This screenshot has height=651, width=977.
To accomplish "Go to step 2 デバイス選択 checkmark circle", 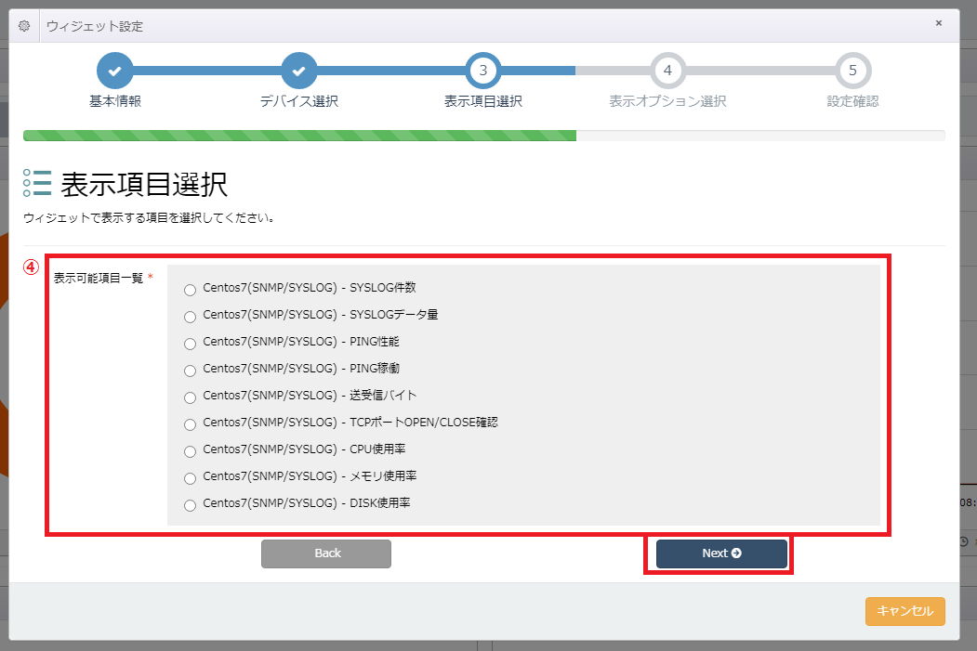I will pyautogui.click(x=299, y=71).
